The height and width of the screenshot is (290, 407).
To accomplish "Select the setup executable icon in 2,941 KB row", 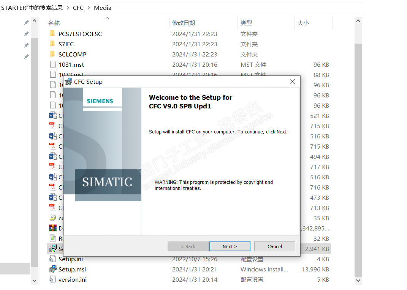I will click(53, 249).
